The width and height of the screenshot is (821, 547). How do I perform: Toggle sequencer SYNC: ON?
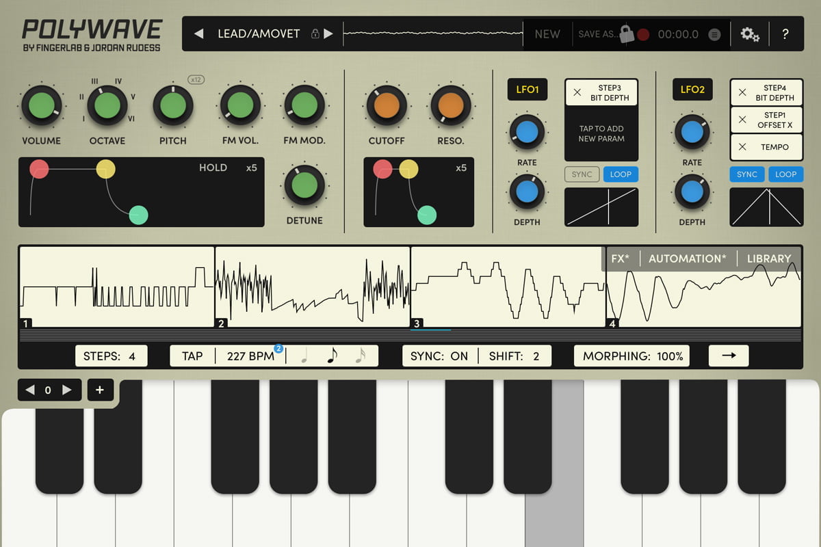(x=439, y=356)
